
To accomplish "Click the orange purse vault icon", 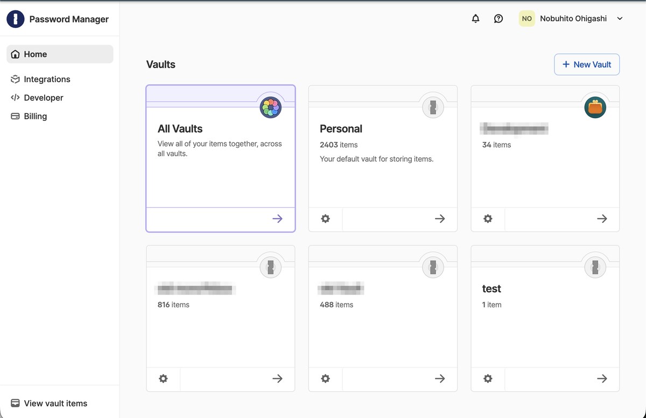I will click(x=595, y=107).
